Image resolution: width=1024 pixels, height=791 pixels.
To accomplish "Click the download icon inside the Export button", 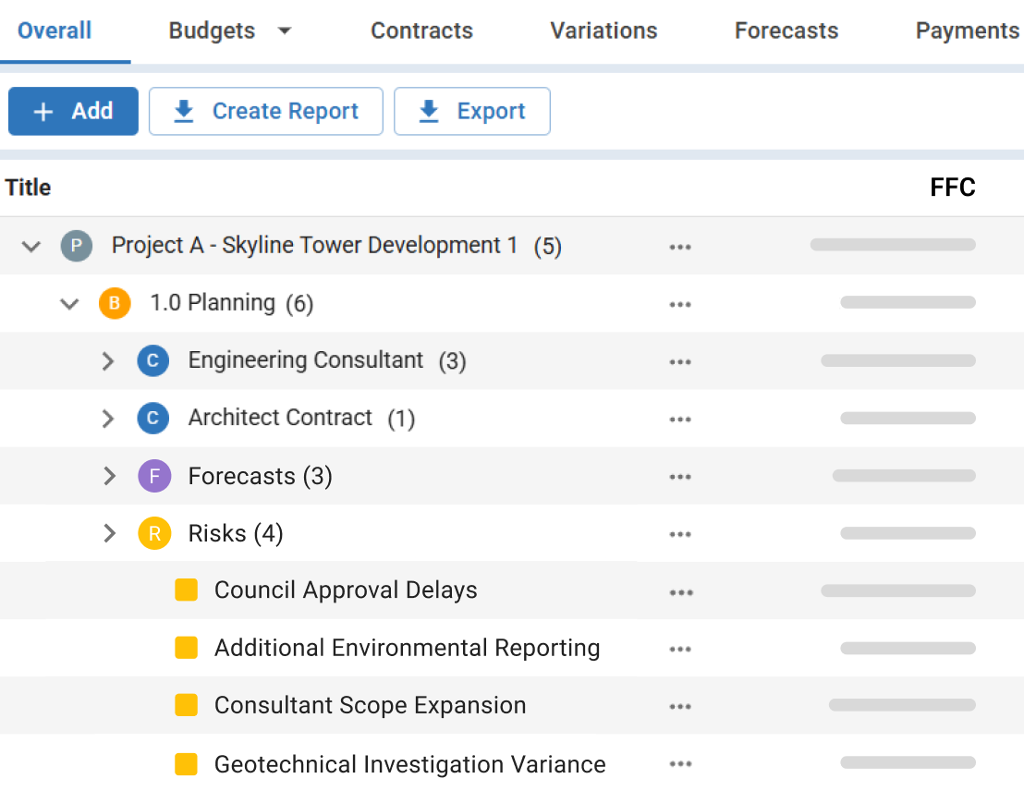I will click(428, 111).
